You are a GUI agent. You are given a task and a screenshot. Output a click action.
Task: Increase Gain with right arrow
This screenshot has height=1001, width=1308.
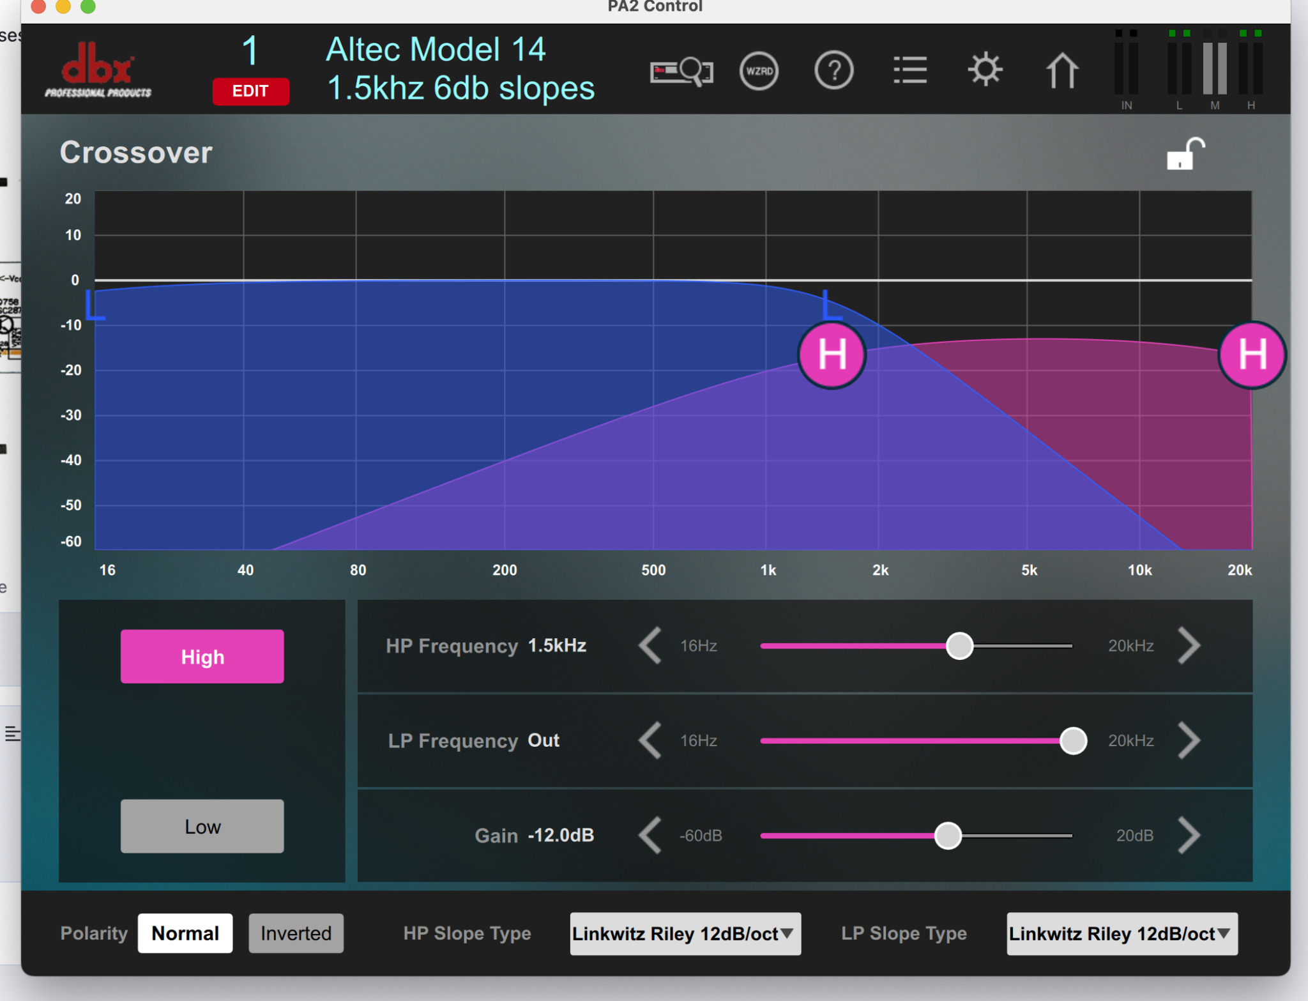coord(1189,835)
